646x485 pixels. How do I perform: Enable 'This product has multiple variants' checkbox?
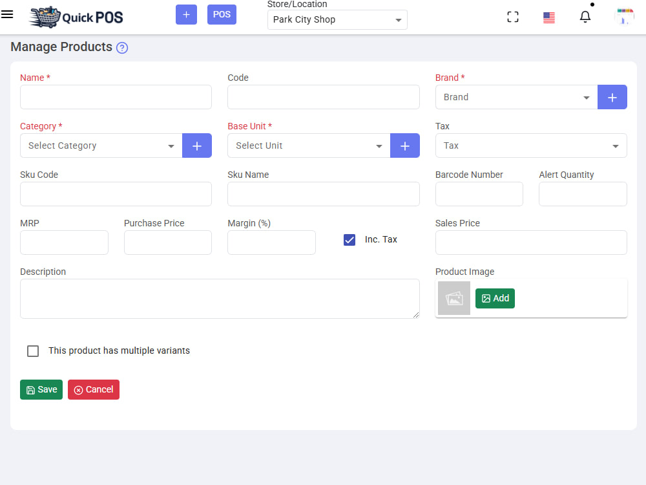33,351
